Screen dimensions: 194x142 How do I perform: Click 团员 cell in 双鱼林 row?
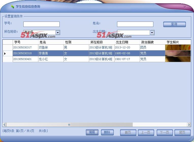(152, 47)
